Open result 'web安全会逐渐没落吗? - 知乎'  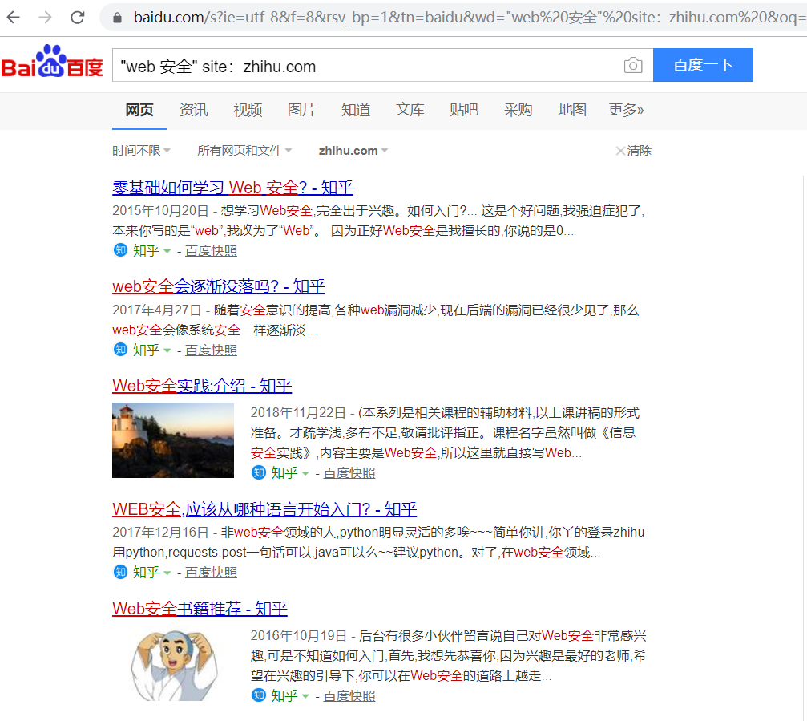pyautogui.click(x=219, y=286)
